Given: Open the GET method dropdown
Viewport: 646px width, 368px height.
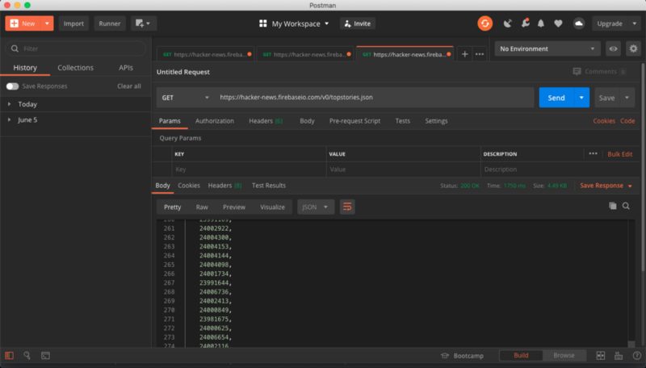Looking at the screenshot, I should pos(183,98).
